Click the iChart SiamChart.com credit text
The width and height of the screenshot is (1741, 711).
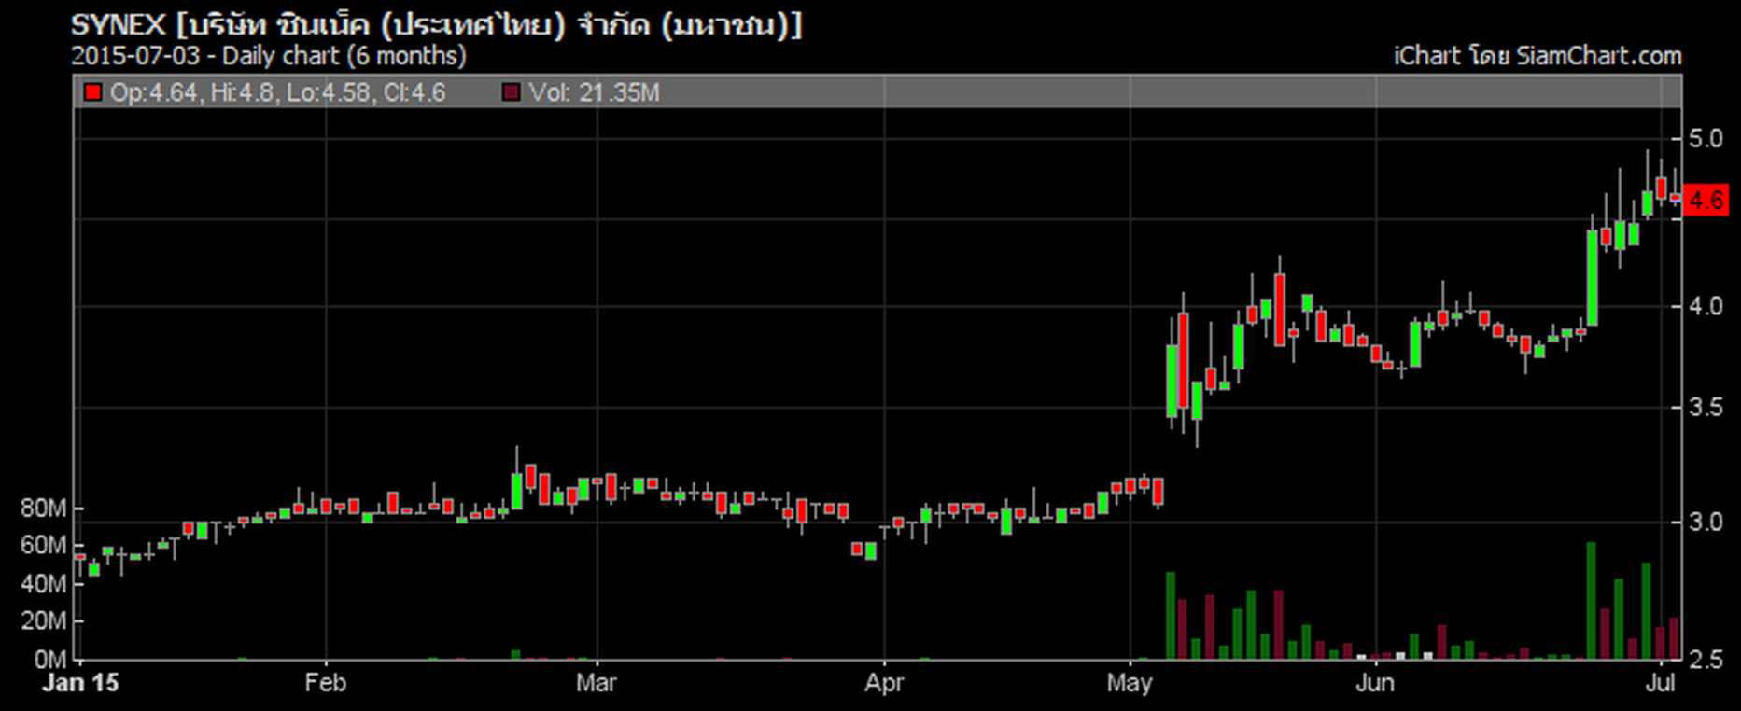[x=1537, y=56]
